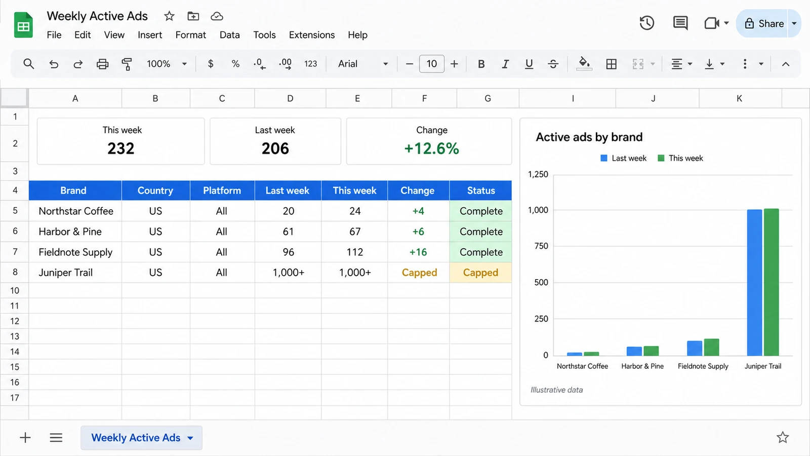
Task: Toggle underline formatting
Action: 529,64
